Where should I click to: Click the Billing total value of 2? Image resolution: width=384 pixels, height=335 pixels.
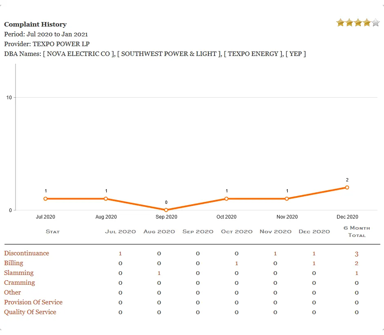pyautogui.click(x=357, y=263)
